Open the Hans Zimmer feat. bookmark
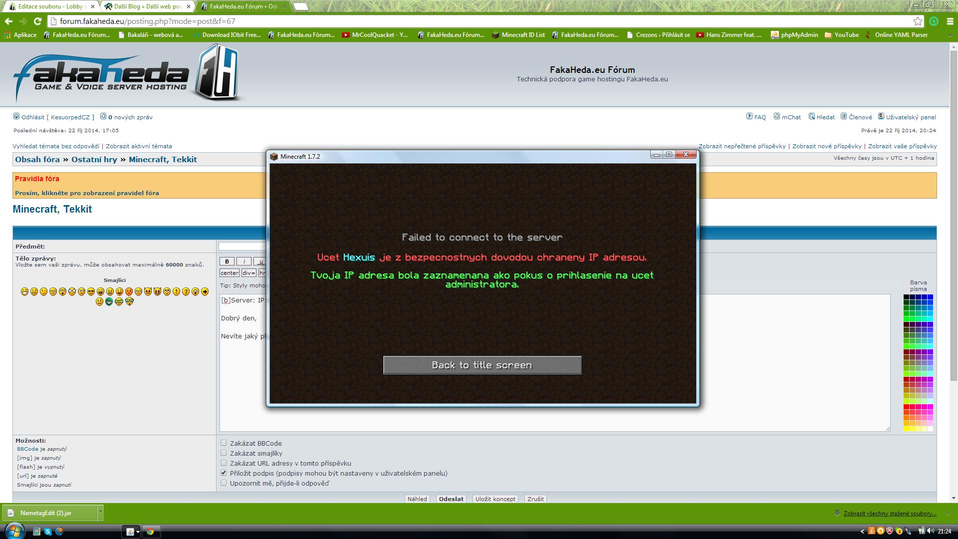The width and height of the screenshot is (958, 539). [729, 35]
